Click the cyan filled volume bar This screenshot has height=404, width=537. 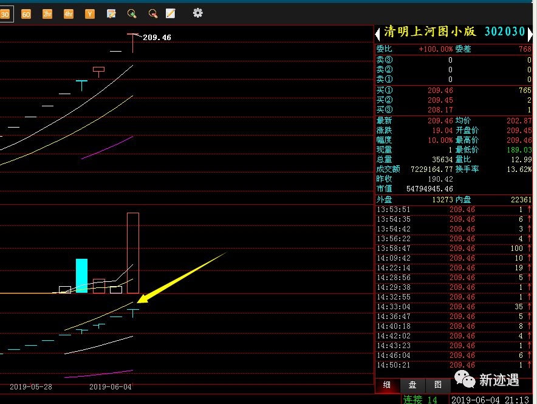click(81, 276)
